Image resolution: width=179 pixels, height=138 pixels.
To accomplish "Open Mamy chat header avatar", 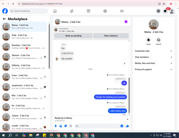I will tap(58, 22).
